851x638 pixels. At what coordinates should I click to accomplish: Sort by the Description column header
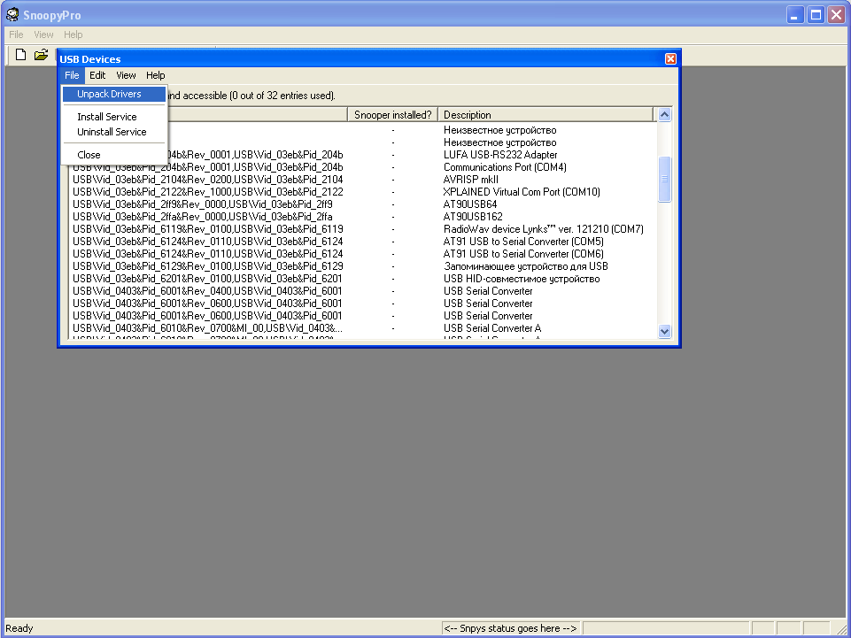pos(545,115)
